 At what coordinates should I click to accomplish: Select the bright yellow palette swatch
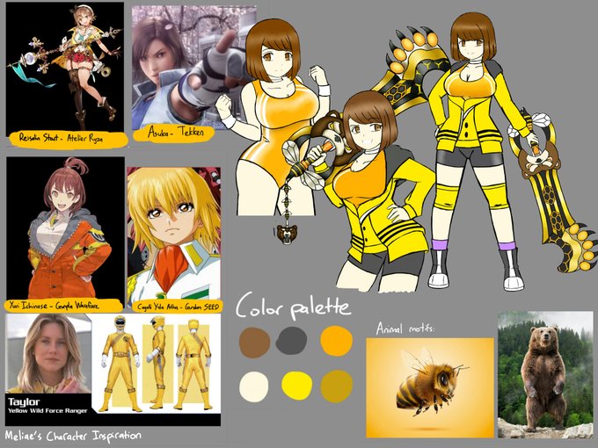coord(296,386)
